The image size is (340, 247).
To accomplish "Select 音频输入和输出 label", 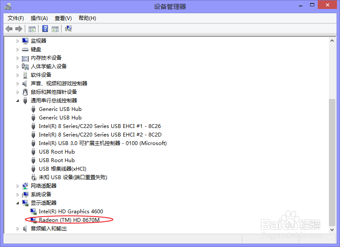I will [49, 228].
